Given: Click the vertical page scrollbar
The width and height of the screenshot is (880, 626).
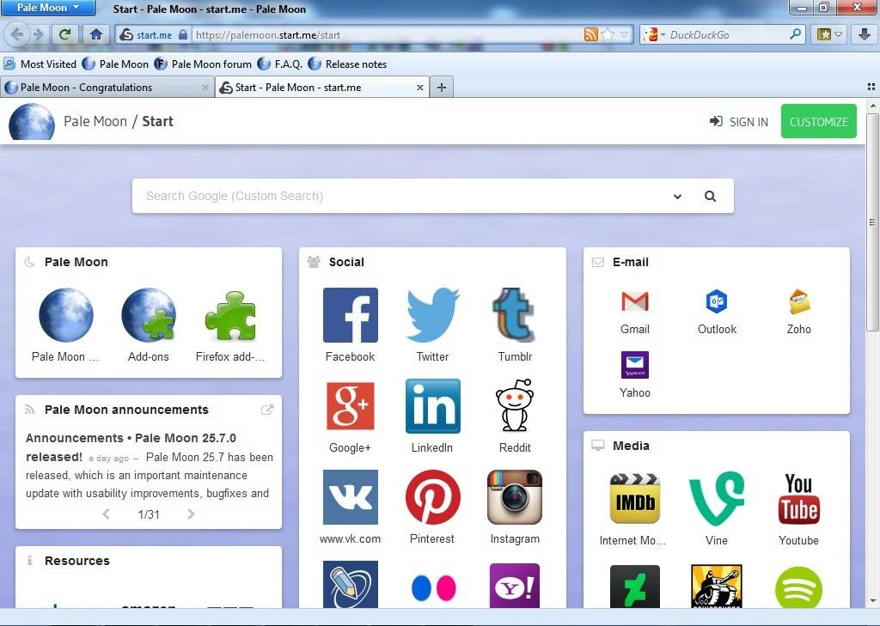Looking at the screenshot, I should click(873, 222).
